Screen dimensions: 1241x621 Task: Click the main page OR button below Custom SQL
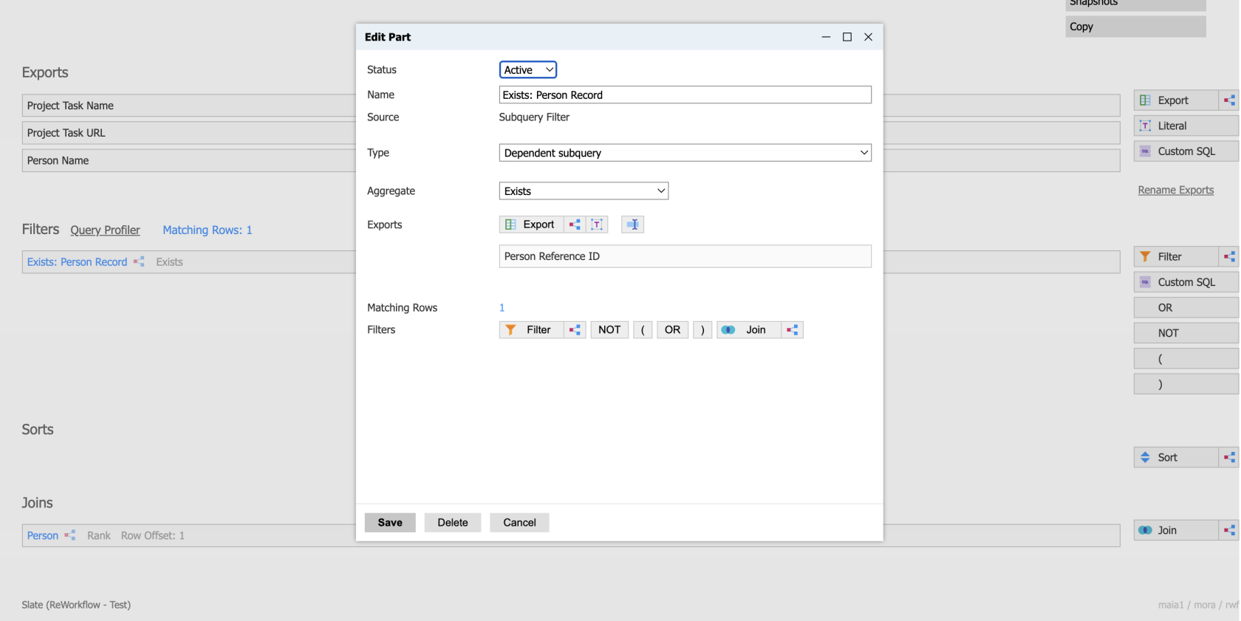1186,308
